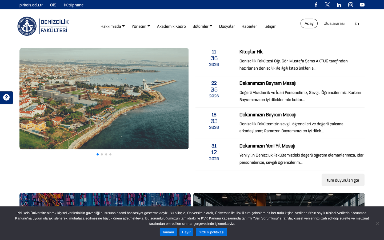Open the OİS link
Viewport: 384px width, 240px height.
(x=53, y=5)
